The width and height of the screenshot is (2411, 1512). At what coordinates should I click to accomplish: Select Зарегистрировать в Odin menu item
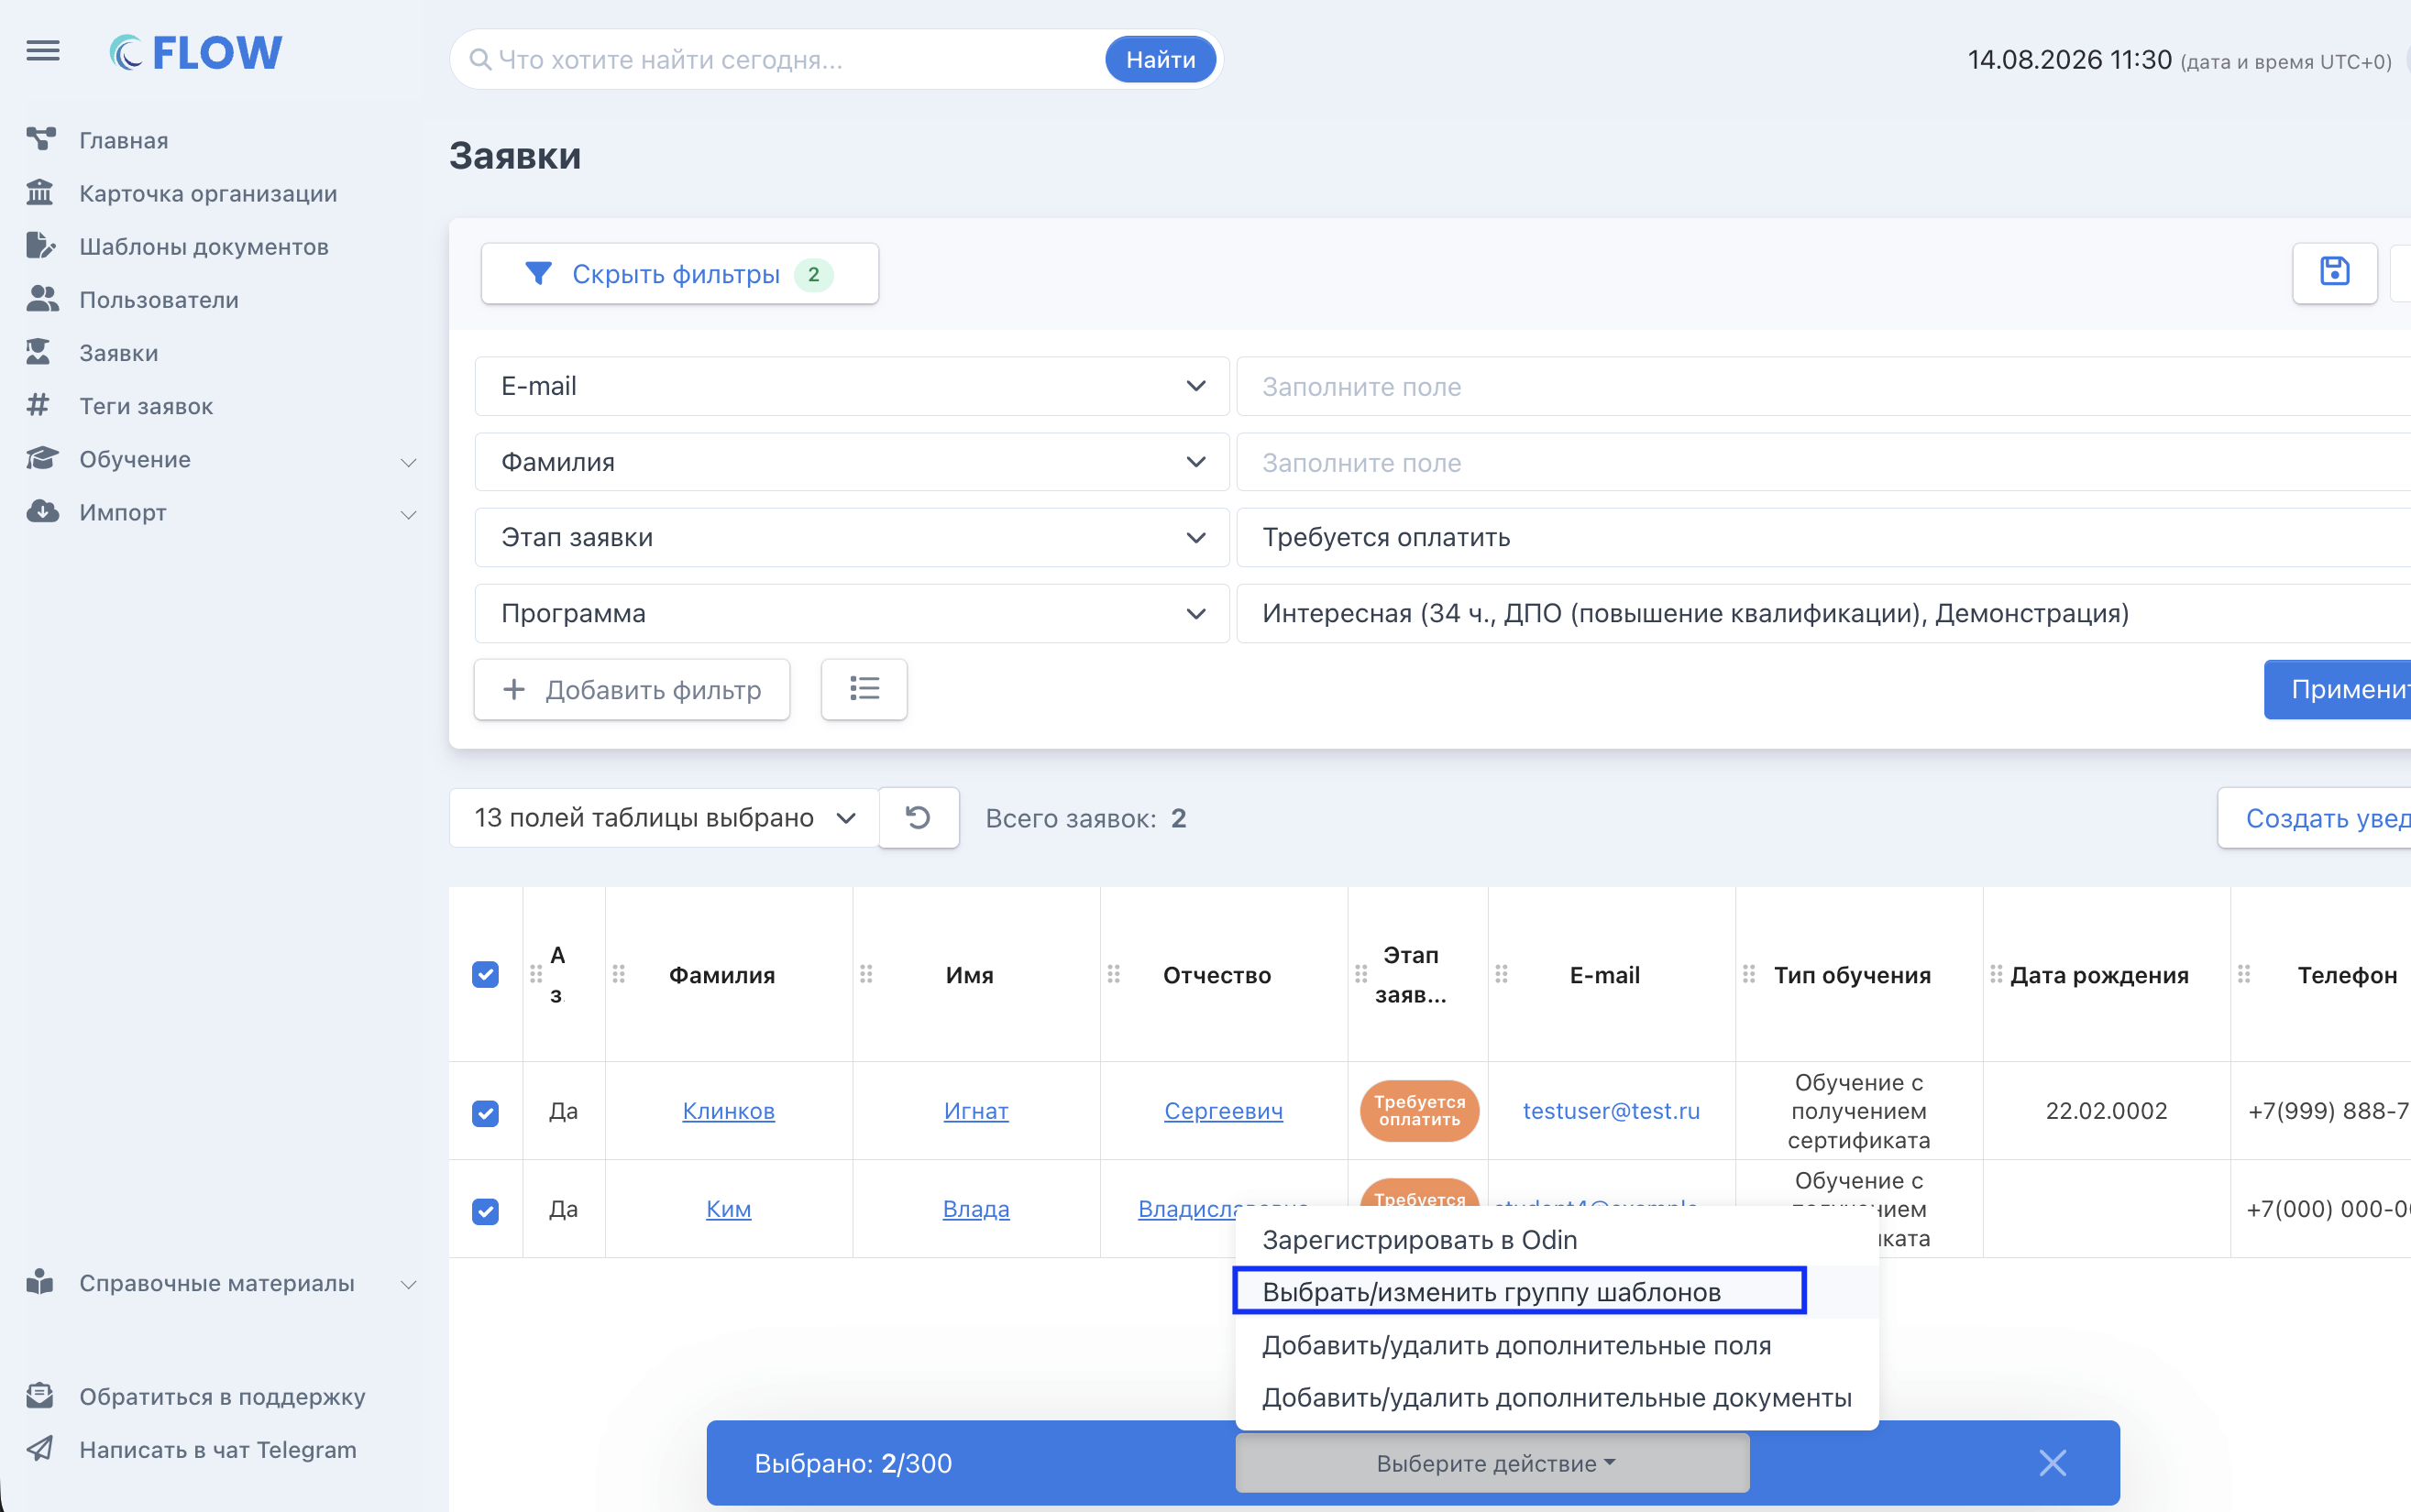tap(1420, 1240)
